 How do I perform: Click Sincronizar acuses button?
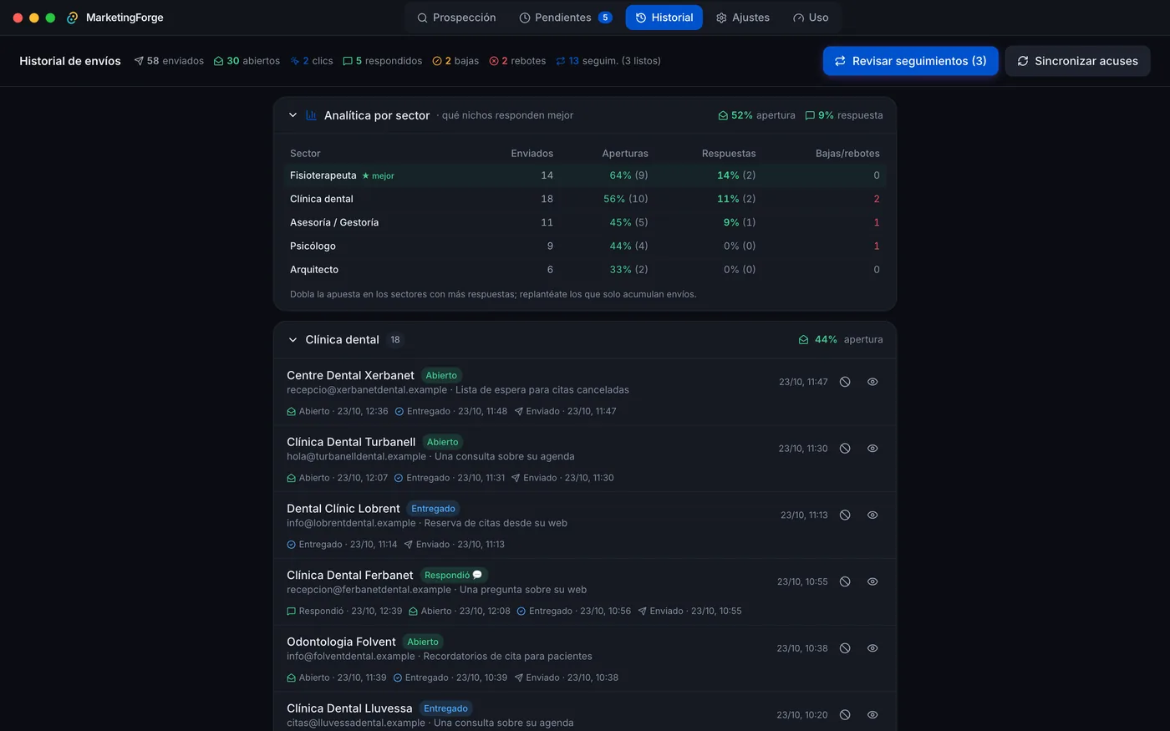click(1077, 61)
